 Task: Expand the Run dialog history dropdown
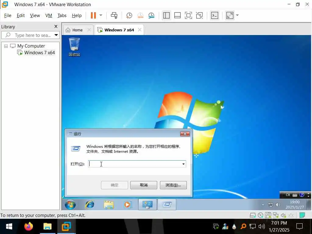pyautogui.click(x=183, y=164)
